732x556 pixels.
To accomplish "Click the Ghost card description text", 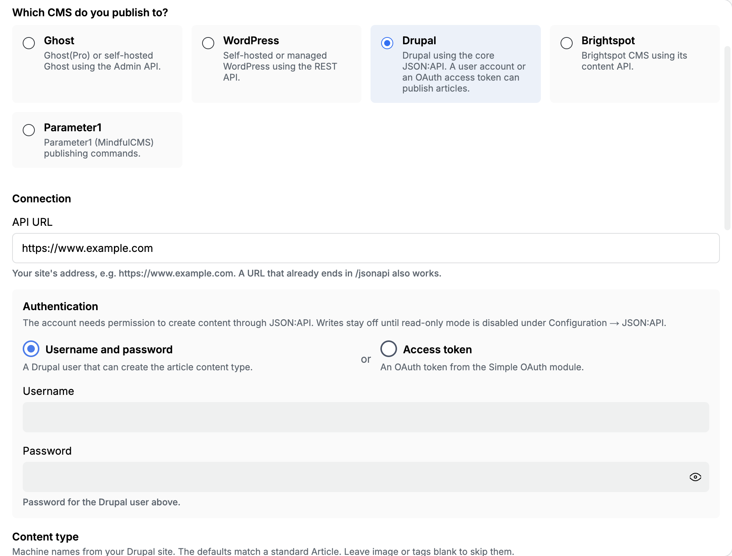I will tap(102, 61).
